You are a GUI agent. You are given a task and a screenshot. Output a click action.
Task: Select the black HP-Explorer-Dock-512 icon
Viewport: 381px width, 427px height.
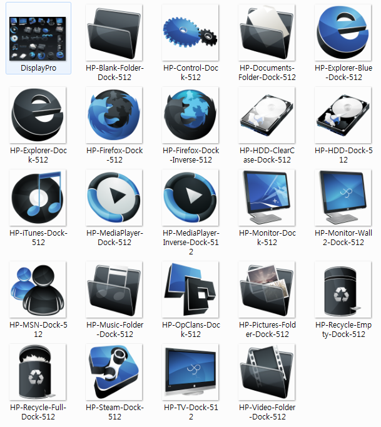point(38,115)
